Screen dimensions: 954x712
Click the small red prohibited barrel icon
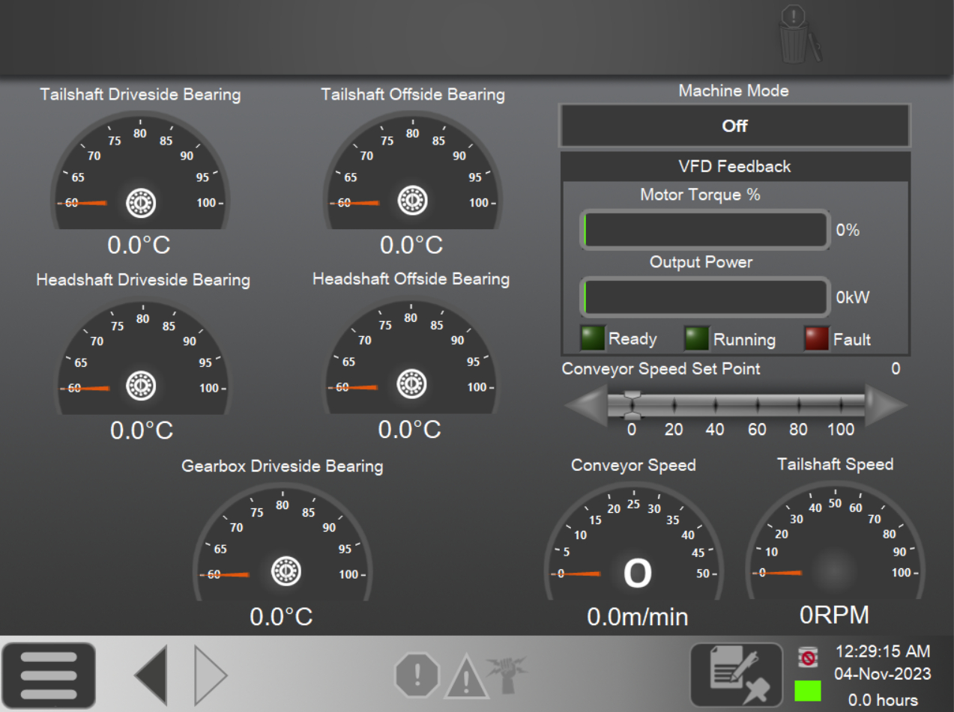tap(807, 657)
